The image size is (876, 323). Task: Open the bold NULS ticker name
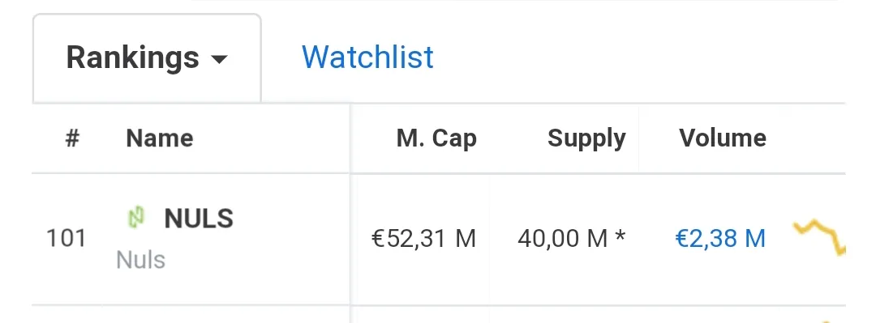[x=199, y=219]
